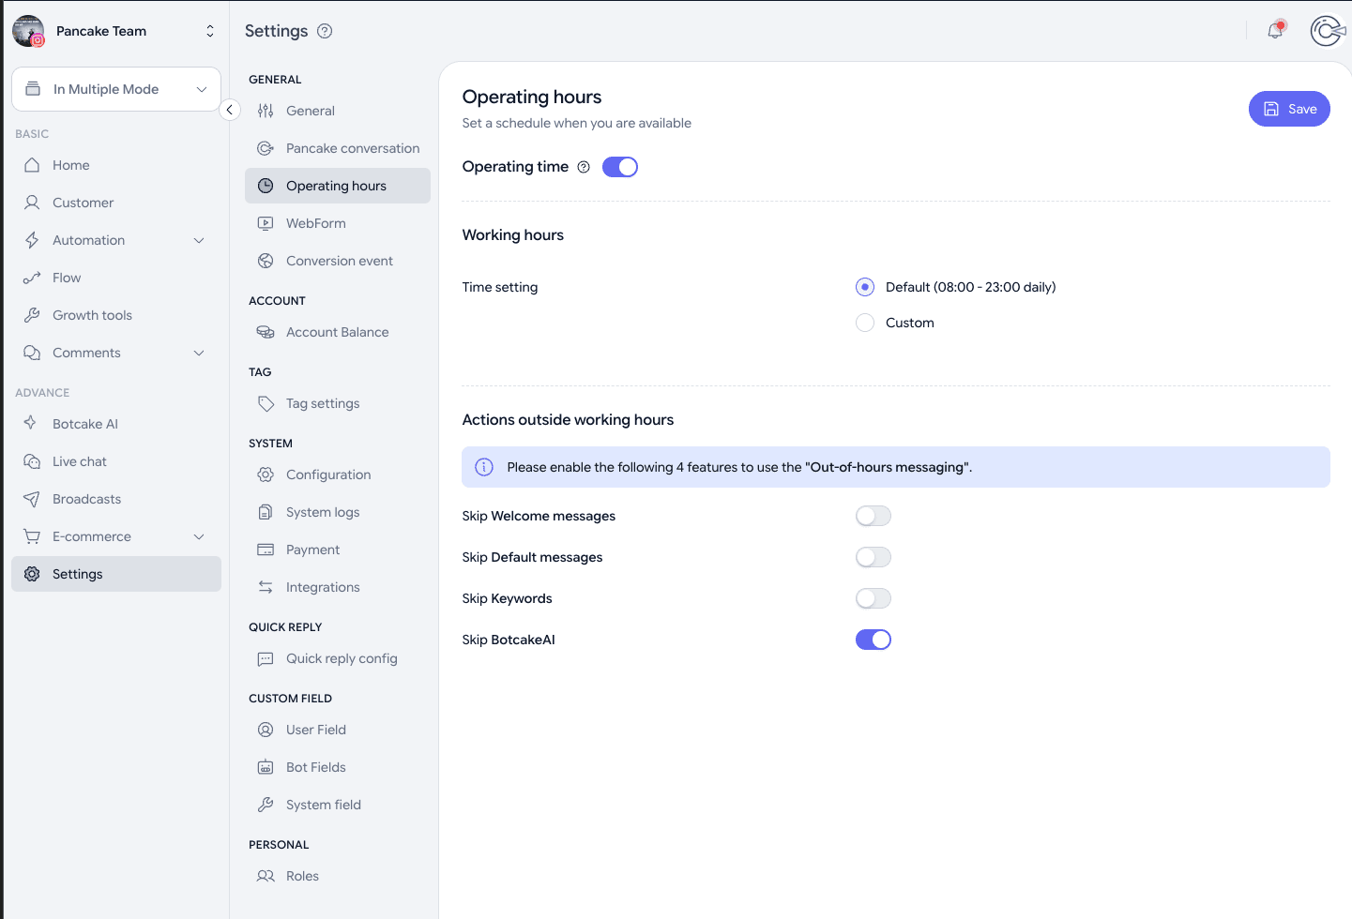Click the Configuration gear icon
This screenshot has height=919, width=1352.
[x=266, y=475]
